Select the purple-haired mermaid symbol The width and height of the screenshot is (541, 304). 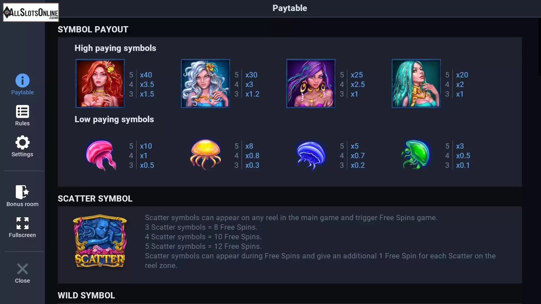[311, 83]
